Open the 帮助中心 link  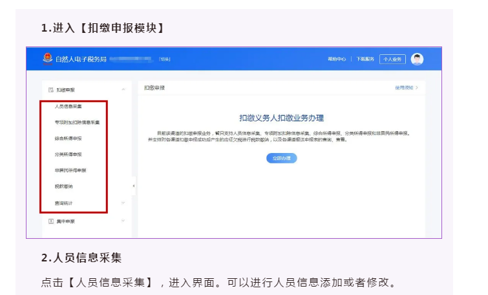click(337, 59)
